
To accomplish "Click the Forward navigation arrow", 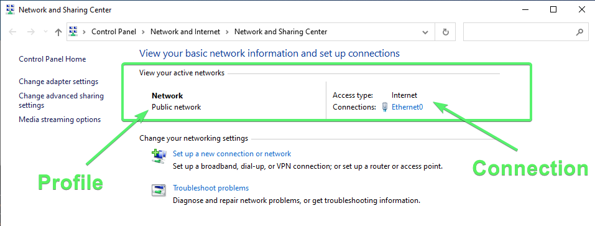I will click(x=31, y=32).
